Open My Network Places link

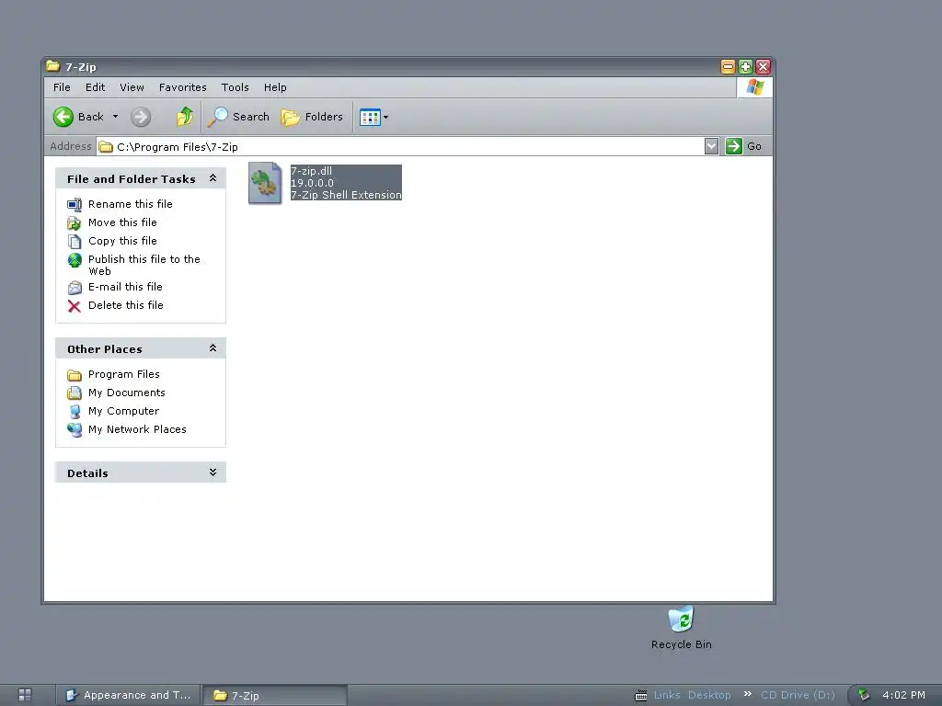click(138, 430)
